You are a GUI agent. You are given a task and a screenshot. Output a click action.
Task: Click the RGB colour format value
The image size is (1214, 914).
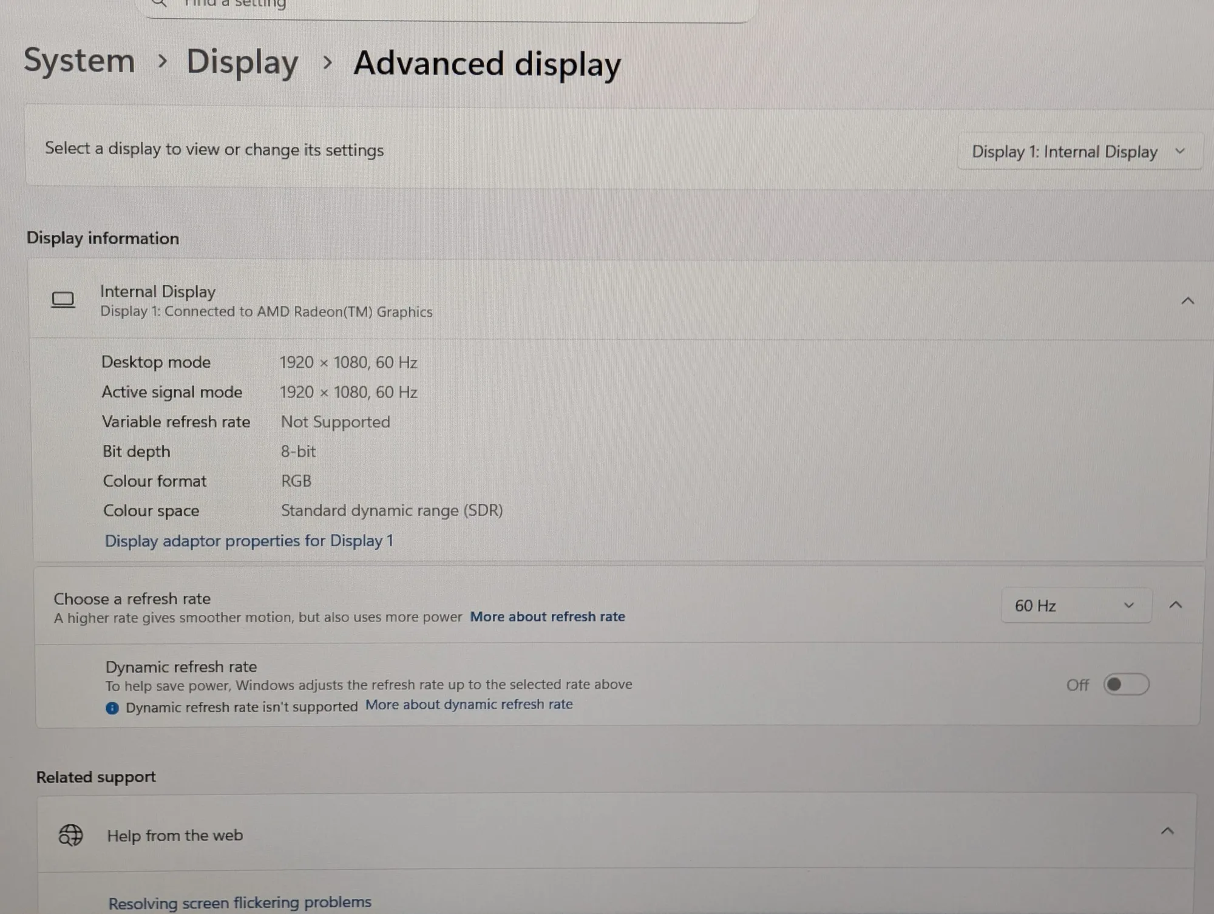[296, 481]
